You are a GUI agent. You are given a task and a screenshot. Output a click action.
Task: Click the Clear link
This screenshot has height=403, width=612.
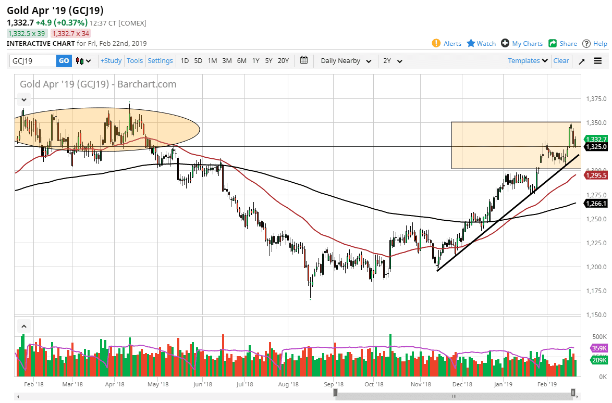pyautogui.click(x=561, y=61)
